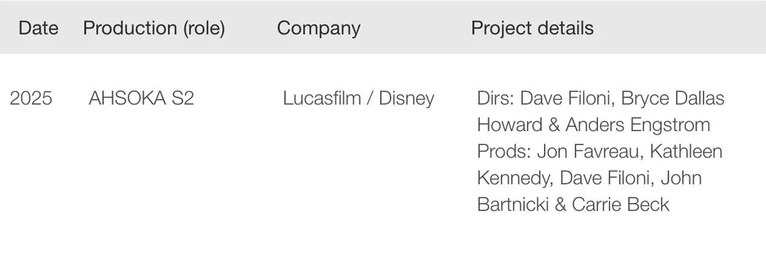Click the Lucasfilm / Disney company cell
This screenshot has height=255, width=766.
(x=359, y=98)
